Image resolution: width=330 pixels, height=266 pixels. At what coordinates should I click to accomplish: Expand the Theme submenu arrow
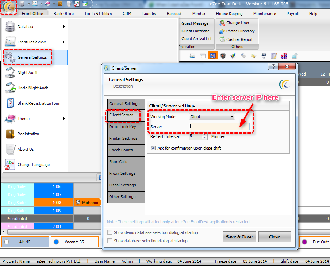[64, 119]
